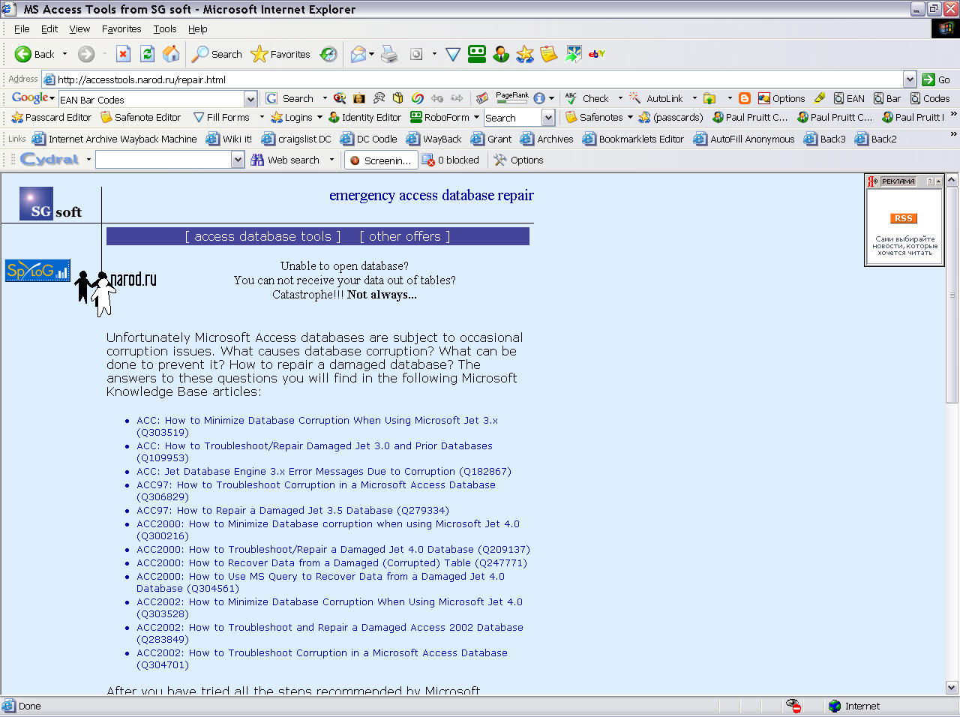Screen dimensions: 960x717
Task: Click the Google toolbar highlight marker icon
Action: point(820,98)
